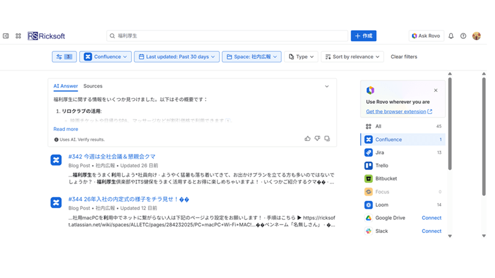Open the Confluence filter dropdown
This screenshot has height=278, width=495.
[x=105, y=57]
